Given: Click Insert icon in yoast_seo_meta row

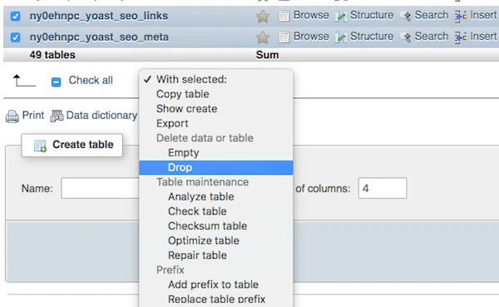Looking at the screenshot, I should [461, 37].
